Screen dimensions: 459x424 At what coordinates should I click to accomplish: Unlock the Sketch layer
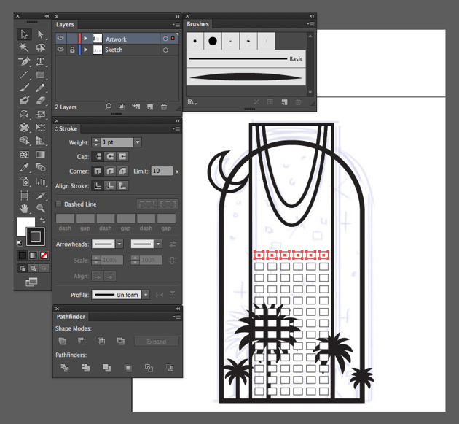coord(72,50)
